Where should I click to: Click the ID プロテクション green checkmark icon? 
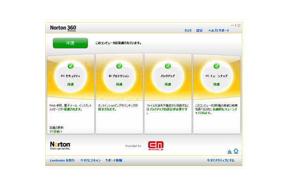tap(119, 66)
